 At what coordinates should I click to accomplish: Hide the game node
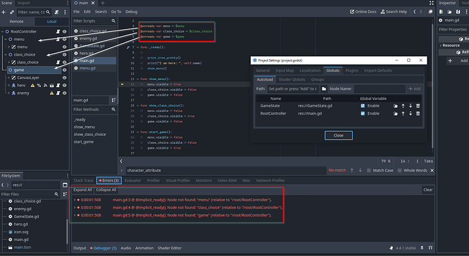[65, 70]
